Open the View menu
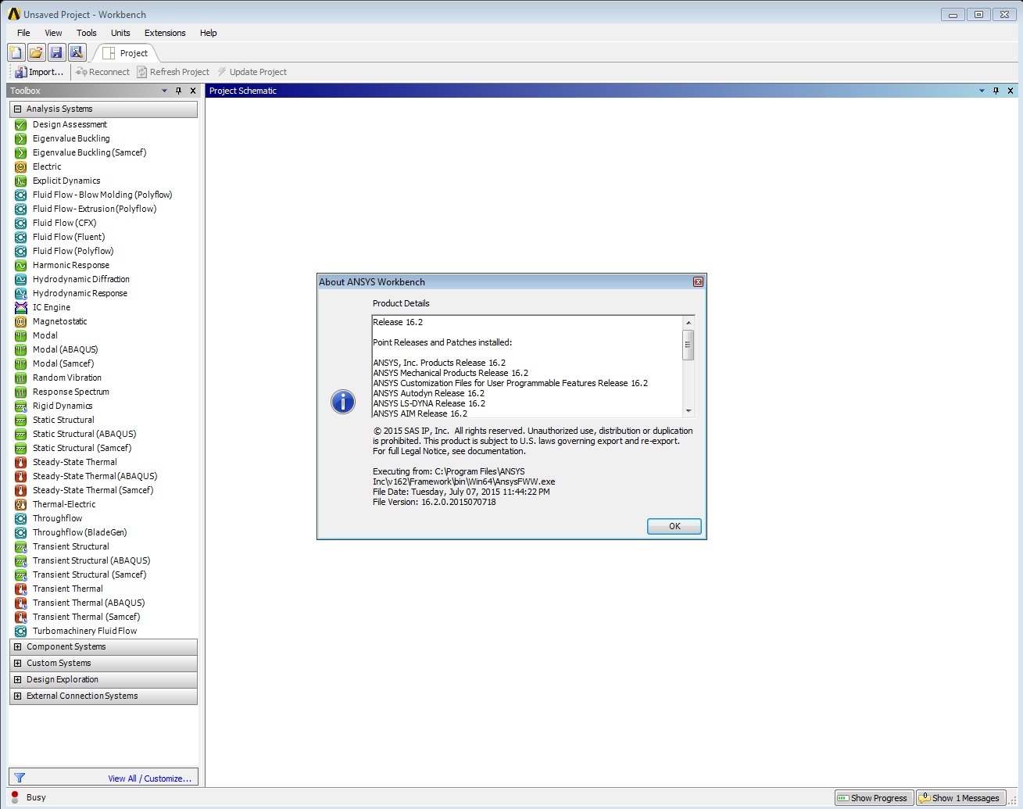The image size is (1023, 809). 53,33
